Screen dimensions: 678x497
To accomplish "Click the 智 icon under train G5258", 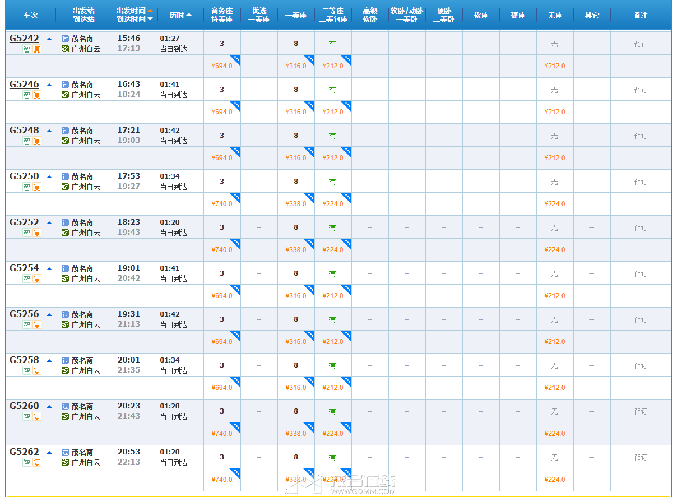I will tap(26, 370).
